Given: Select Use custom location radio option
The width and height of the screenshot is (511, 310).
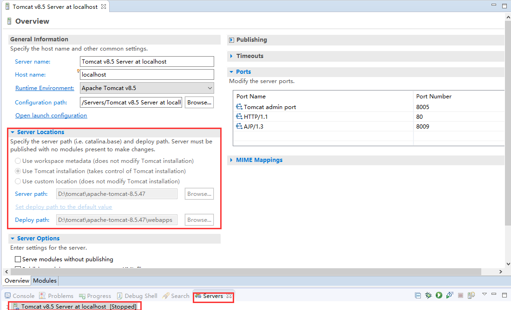Looking at the screenshot, I should click(18, 181).
